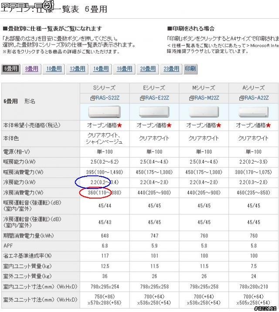Image resolution: width=279 pixels, height=312 pixels.
Task: Click the E series annual consumption 747
Action: [x=154, y=236]
